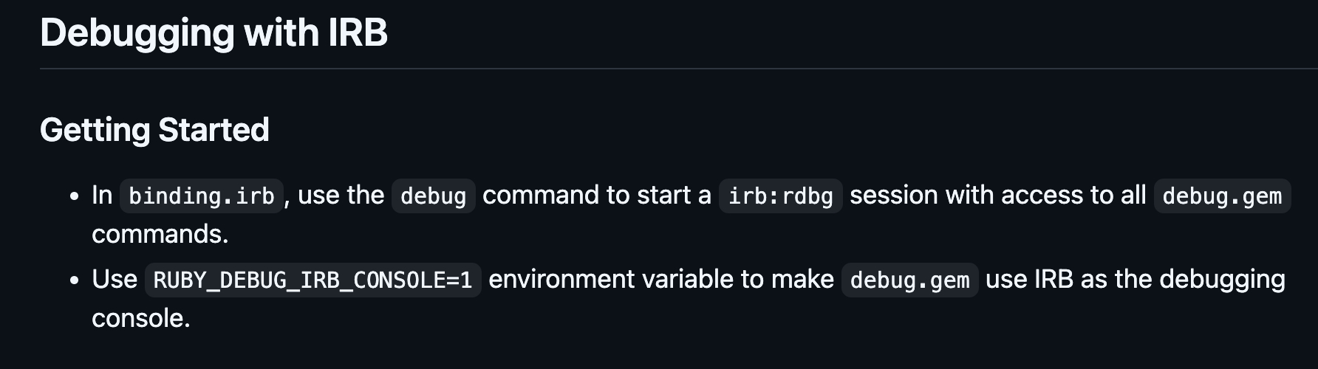Click the word "In" starting first bullet
Image resolution: width=1318 pixels, height=369 pixels.
102,195
